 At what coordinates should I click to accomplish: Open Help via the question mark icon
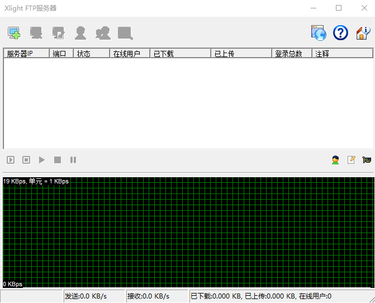coord(340,33)
